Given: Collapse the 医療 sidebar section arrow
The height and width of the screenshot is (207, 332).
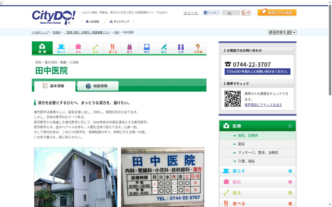Looking at the screenshot, I should 290,126.
